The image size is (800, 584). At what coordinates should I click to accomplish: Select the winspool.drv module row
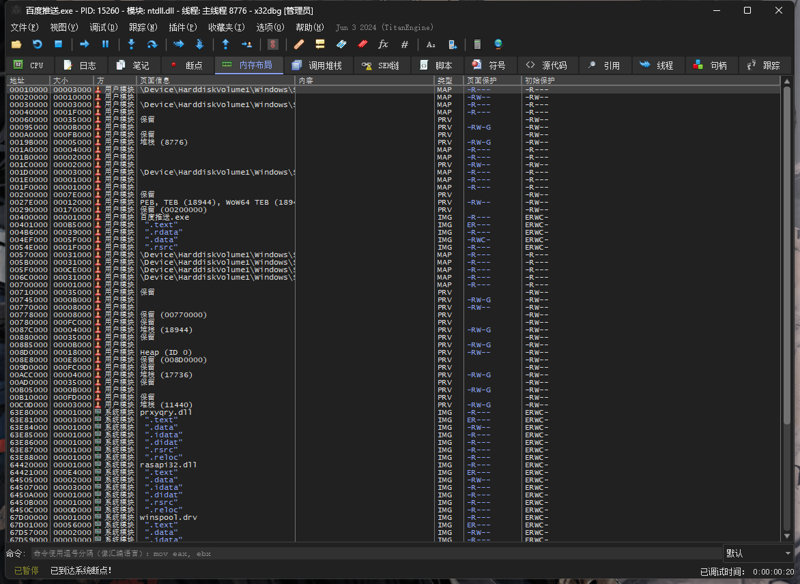(x=393, y=518)
